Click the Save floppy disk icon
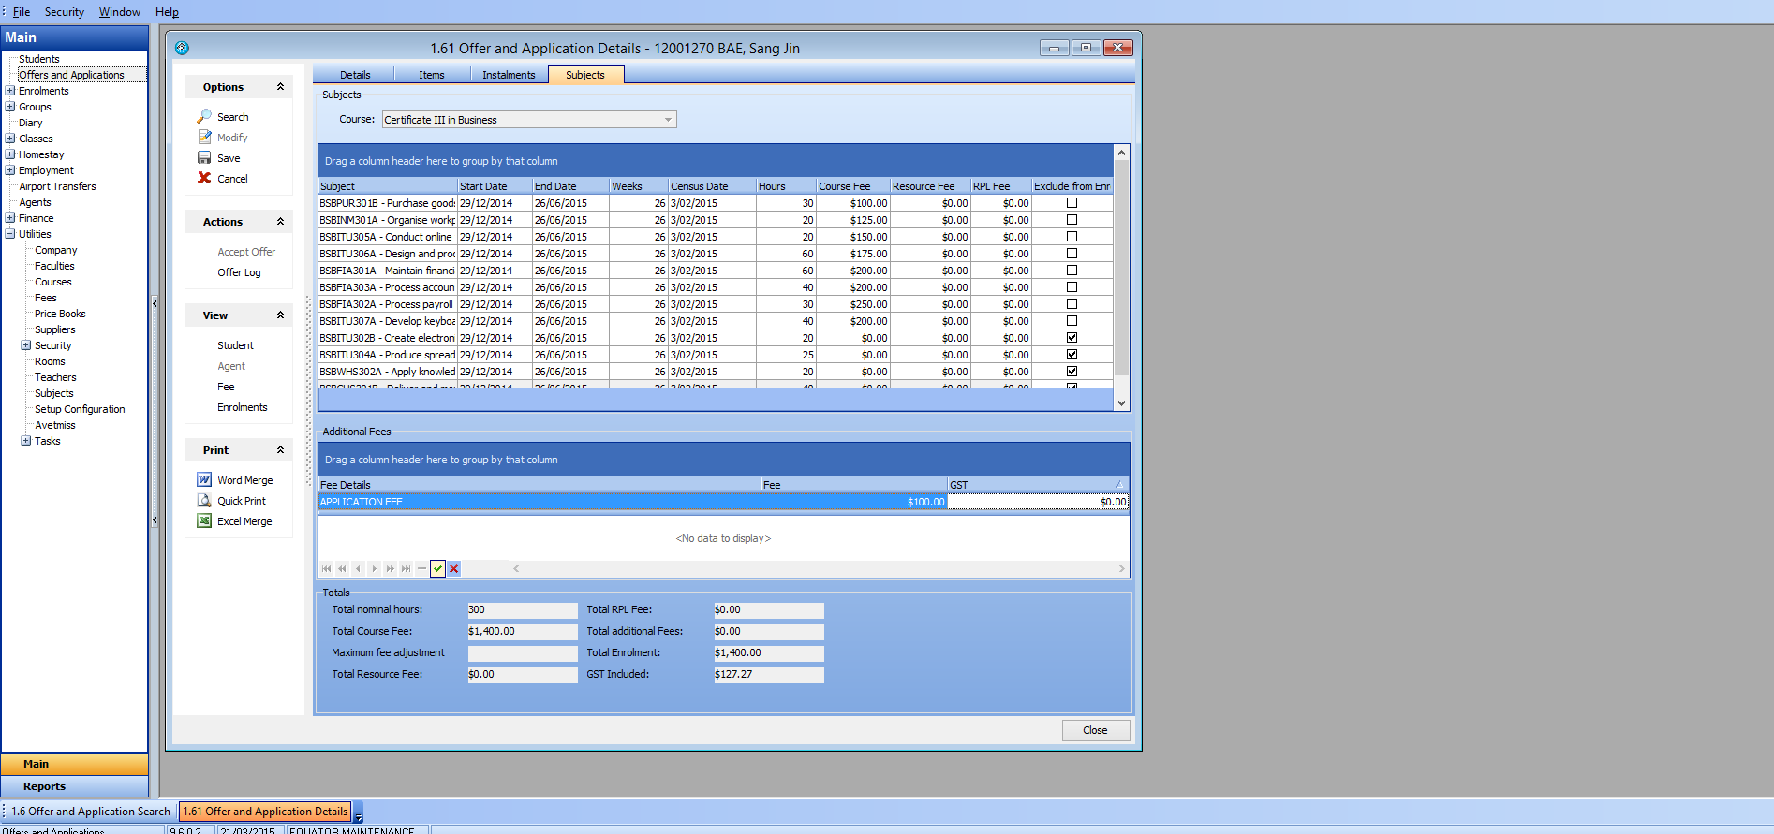1774x834 pixels. (204, 158)
